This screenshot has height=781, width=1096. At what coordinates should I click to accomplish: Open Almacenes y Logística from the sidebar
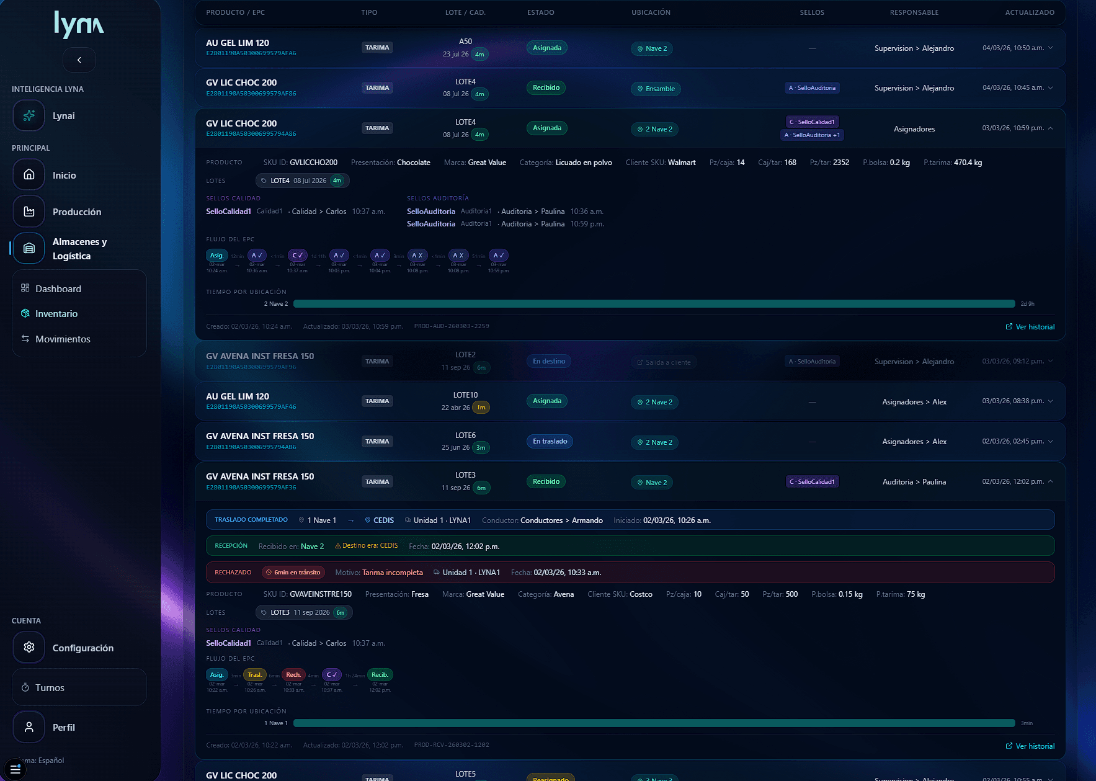coord(29,248)
